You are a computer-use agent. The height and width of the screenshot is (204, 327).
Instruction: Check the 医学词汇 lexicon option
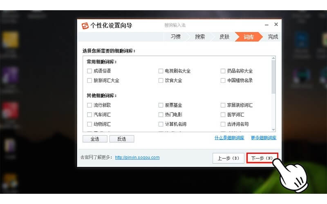tap(223, 115)
